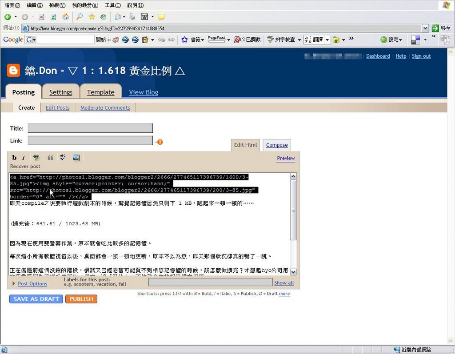
Task: Click the Preview link
Action: click(286, 158)
